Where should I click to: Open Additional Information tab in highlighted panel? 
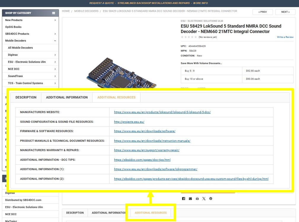[x=67, y=97]
